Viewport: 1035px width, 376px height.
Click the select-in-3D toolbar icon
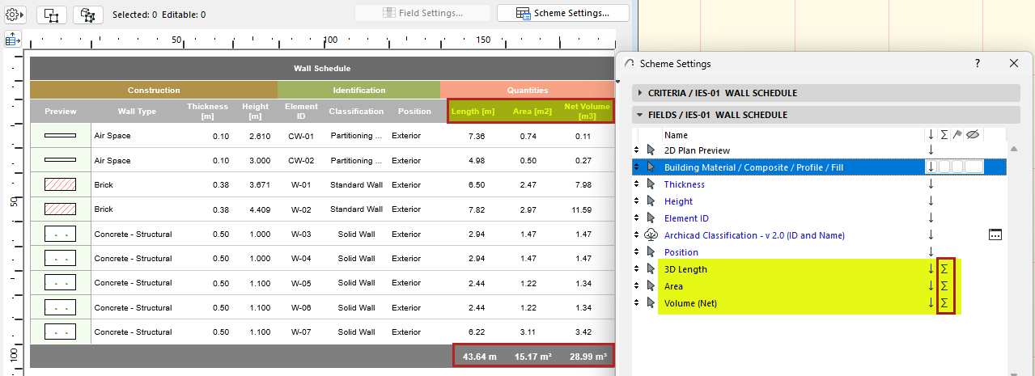click(x=87, y=14)
